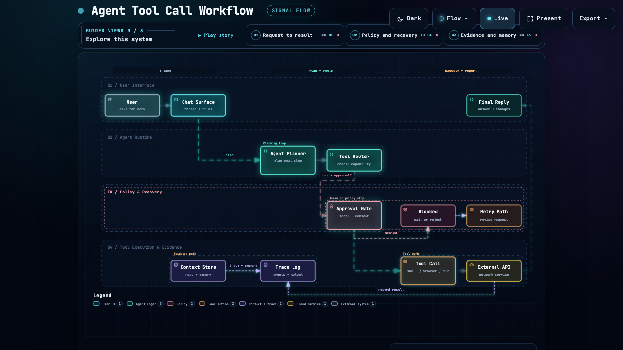Click the 'Execute + report' phase header
Image resolution: width=623 pixels, height=350 pixels.
(x=461, y=71)
